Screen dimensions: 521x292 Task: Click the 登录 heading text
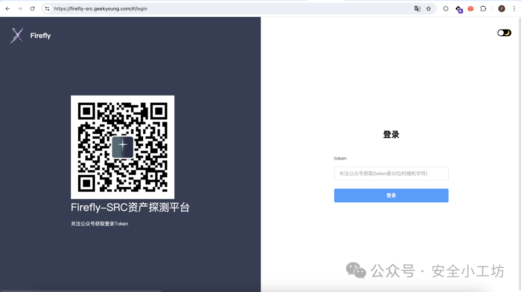click(x=391, y=135)
